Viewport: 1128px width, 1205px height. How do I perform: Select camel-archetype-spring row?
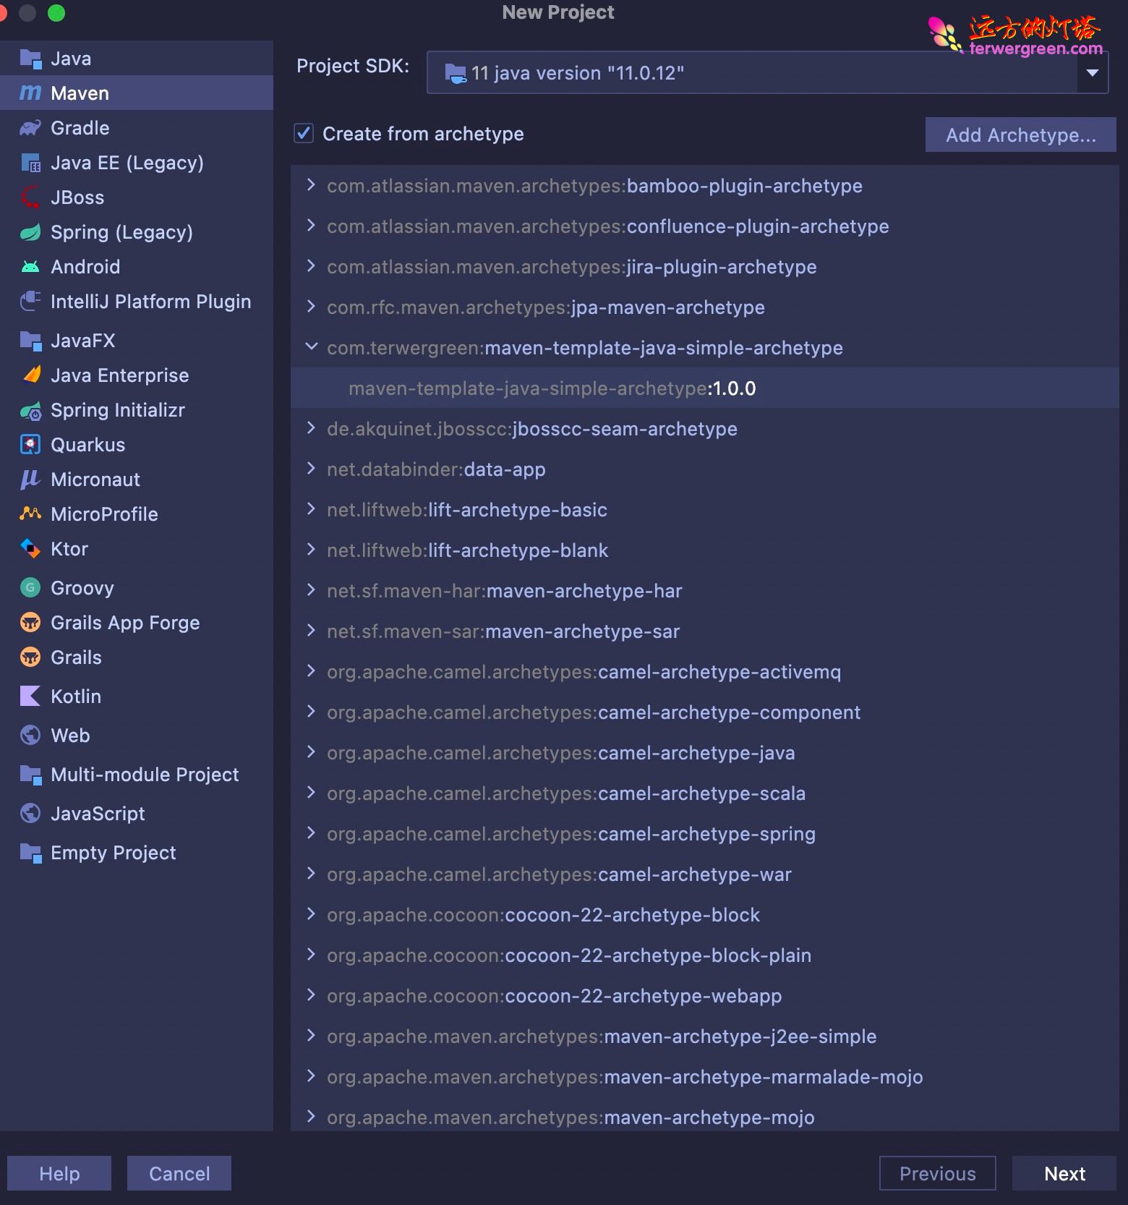click(705, 834)
